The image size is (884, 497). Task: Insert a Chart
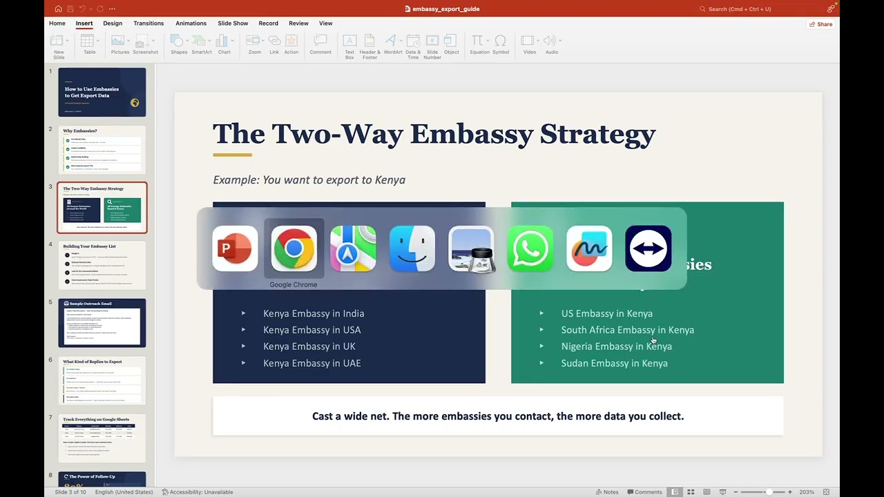tap(224, 45)
